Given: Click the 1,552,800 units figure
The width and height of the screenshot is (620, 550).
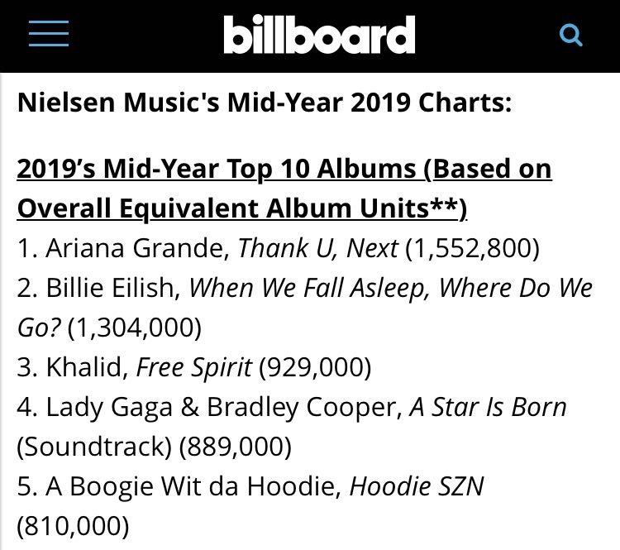Looking at the screenshot, I should 473,248.
